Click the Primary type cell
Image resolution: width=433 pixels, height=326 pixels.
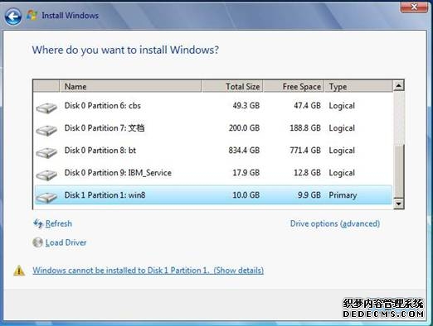click(343, 195)
